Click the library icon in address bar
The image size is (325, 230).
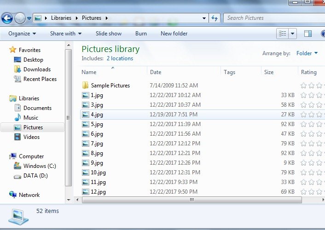point(38,18)
